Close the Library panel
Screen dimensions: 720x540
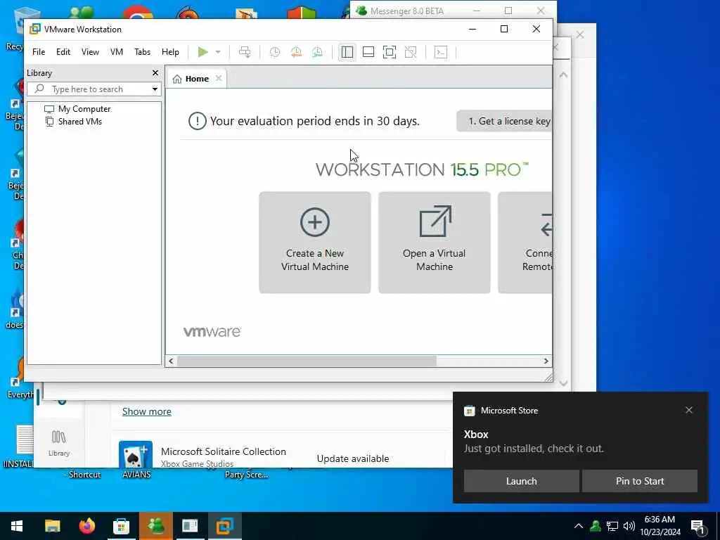click(x=155, y=73)
